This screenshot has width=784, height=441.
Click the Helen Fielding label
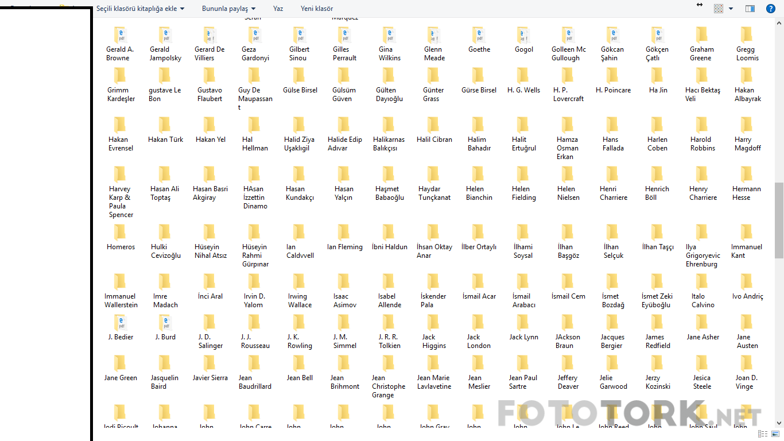pos(524,193)
